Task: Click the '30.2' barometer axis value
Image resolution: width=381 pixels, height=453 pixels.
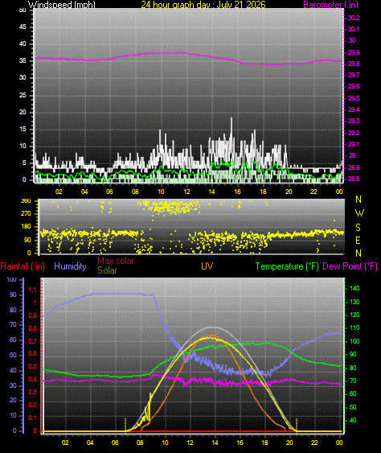Action: [354, 18]
